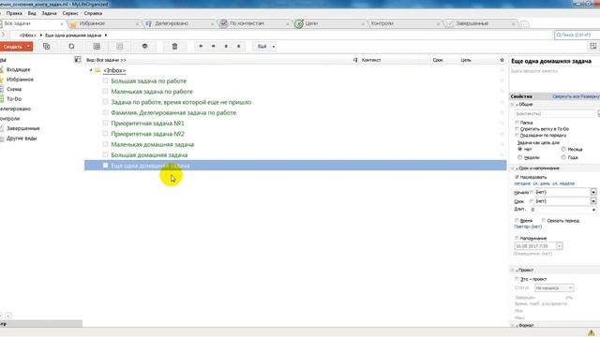Open Избранное view in the left sidebar
This screenshot has width=600, height=337.
tap(20, 80)
